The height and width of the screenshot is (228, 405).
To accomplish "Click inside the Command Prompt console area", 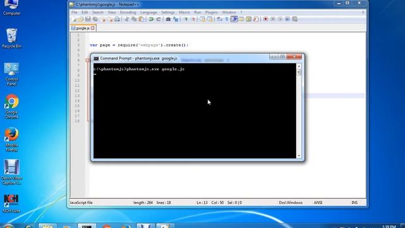I will pos(195,111).
